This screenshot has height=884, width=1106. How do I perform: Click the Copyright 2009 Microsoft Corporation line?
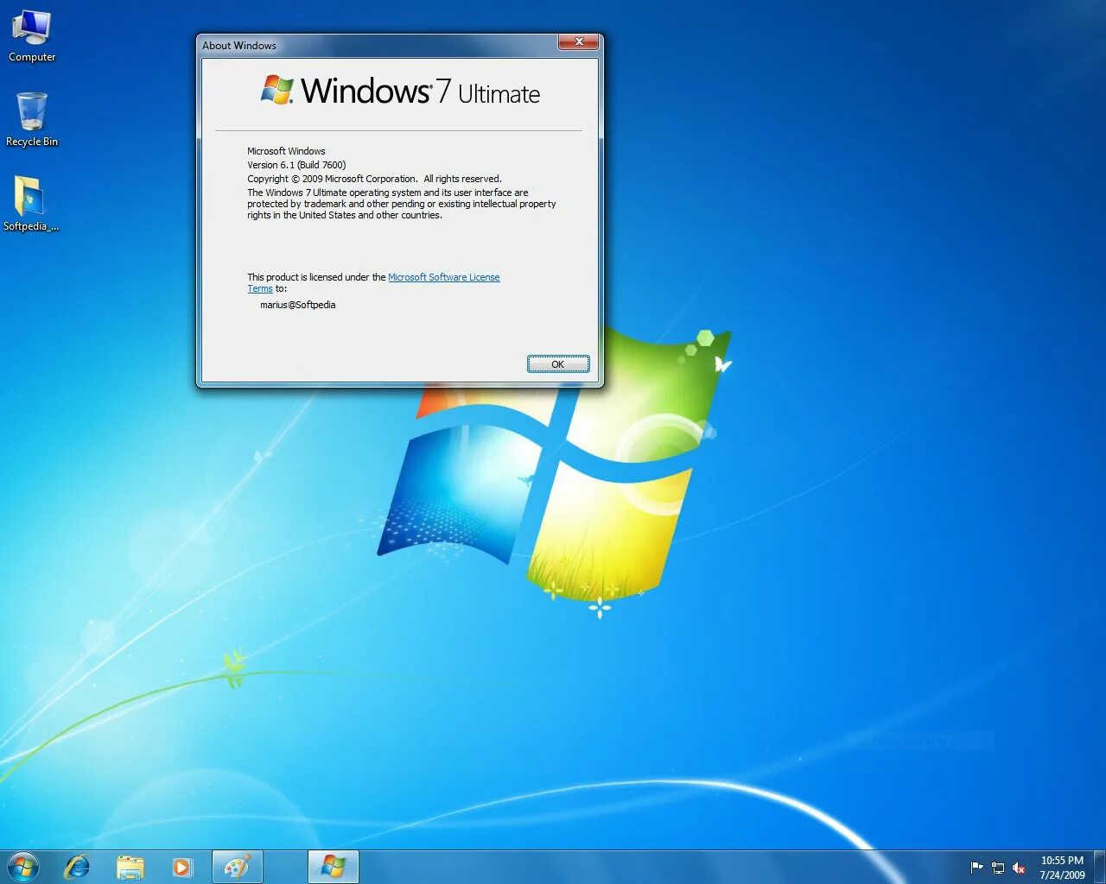click(374, 179)
